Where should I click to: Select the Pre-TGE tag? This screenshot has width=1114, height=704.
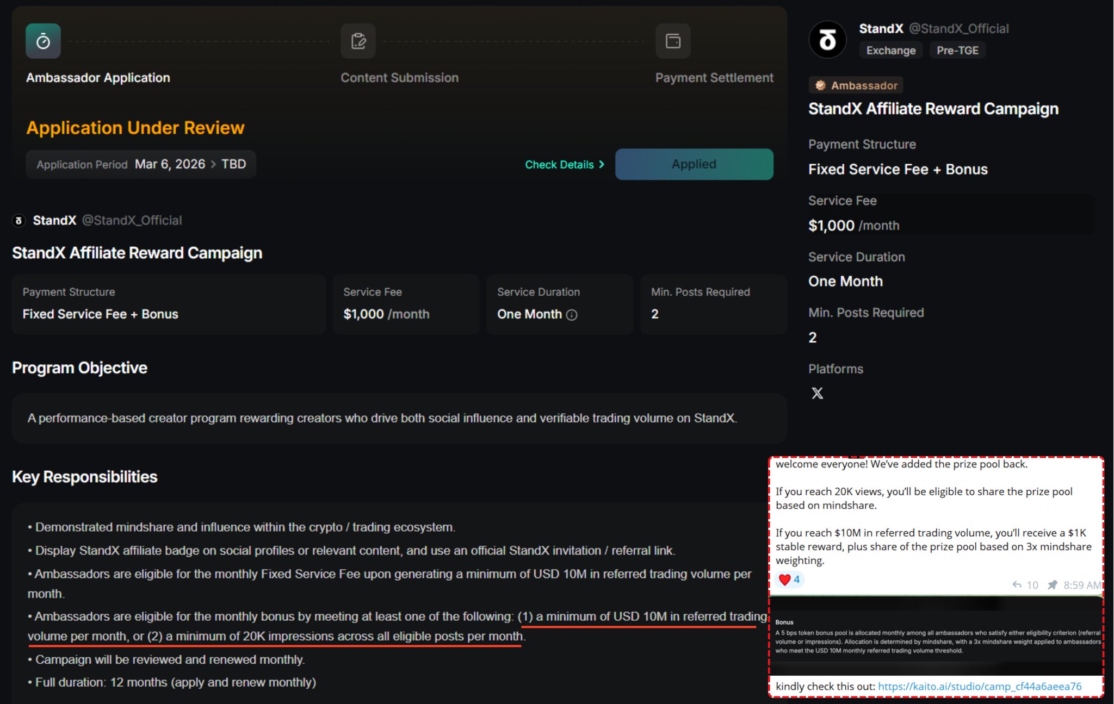click(x=957, y=51)
